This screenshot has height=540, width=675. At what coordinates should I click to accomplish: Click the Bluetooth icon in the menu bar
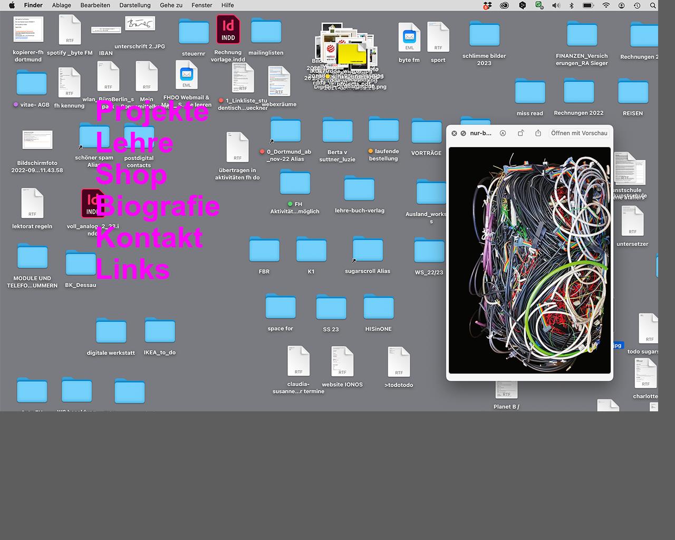pos(571,5)
